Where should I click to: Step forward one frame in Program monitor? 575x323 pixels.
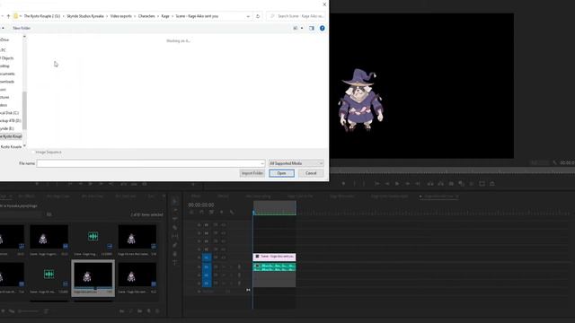(407, 183)
